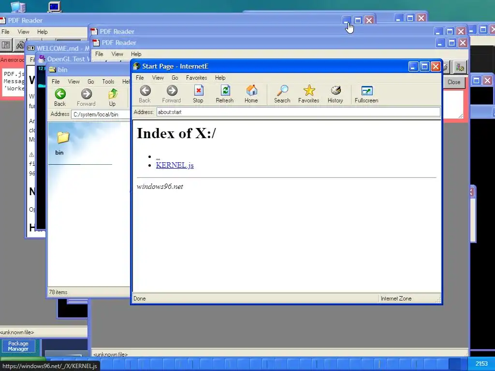Viewport: 495px width, 371px height.
Task: Open Help menu in back PDF Reader
Action: (43, 32)
